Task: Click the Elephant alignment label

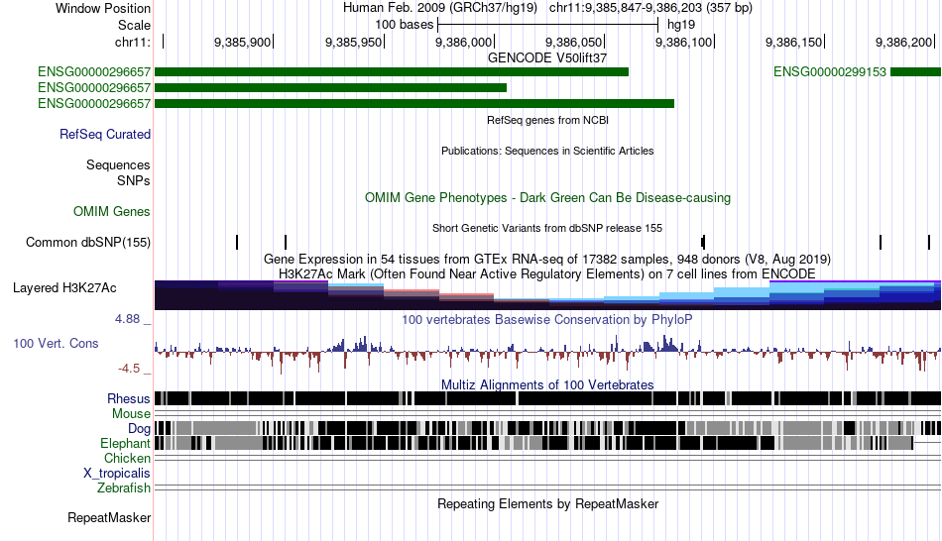Action: (x=125, y=443)
